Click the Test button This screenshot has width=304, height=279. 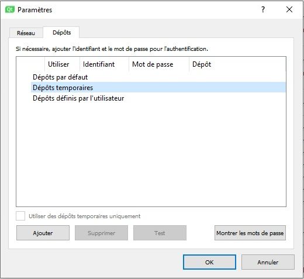coord(160,233)
